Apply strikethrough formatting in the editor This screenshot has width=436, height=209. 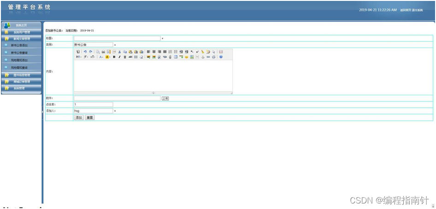pos(130,57)
